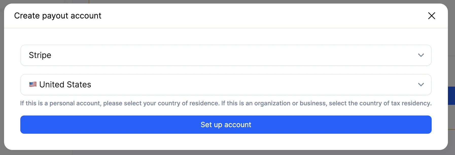Open the United States country dropdown
This screenshot has width=455, height=155.
(x=226, y=85)
